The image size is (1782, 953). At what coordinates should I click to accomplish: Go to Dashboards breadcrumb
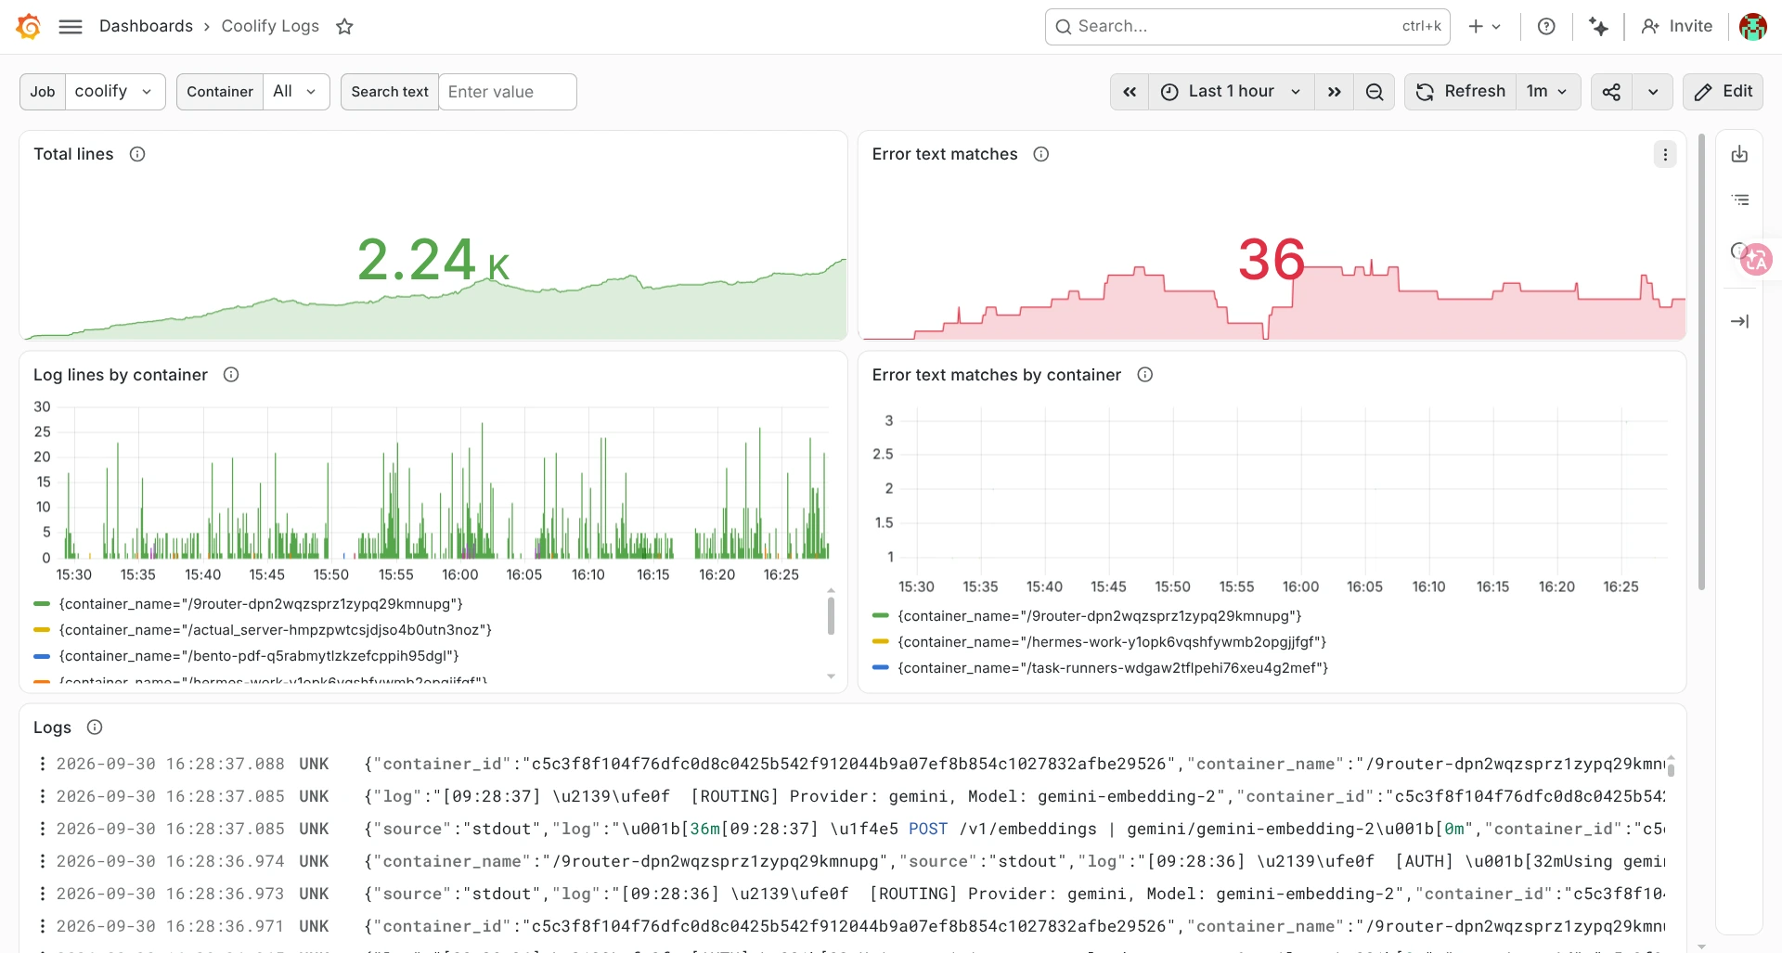[146, 26]
